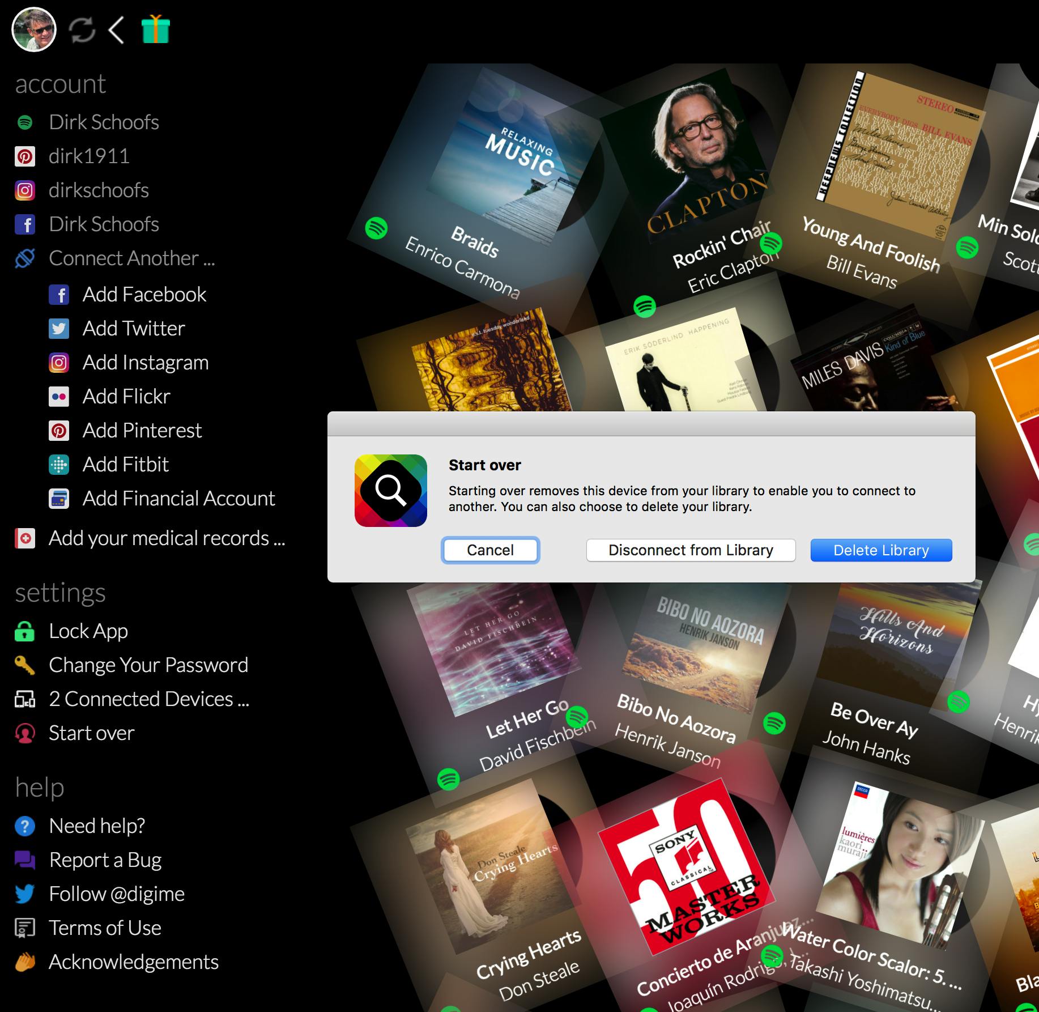Open Report a Bug link

click(105, 860)
